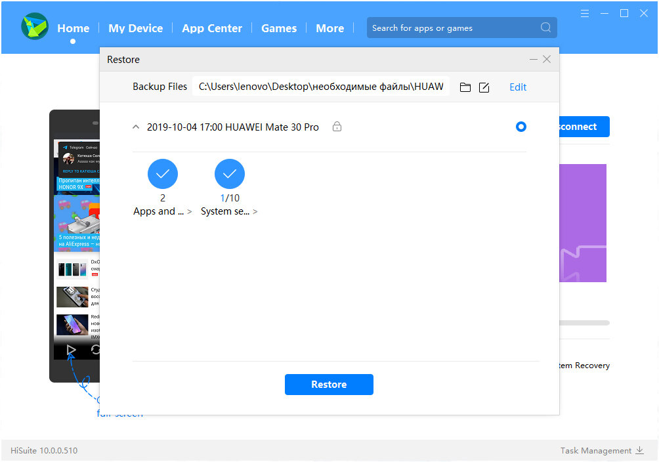659x462 pixels.
Task: Click the HiSuite 10.0.0.510 version text
Action: pyautogui.click(x=44, y=451)
